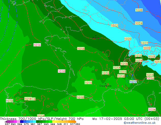Screen dimensions: 161x125
Task: Click the 257 value on the color scale
Action: click(7, 124)
